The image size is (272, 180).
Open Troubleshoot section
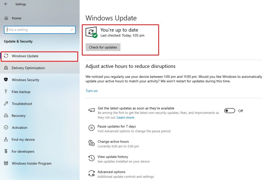40,104
